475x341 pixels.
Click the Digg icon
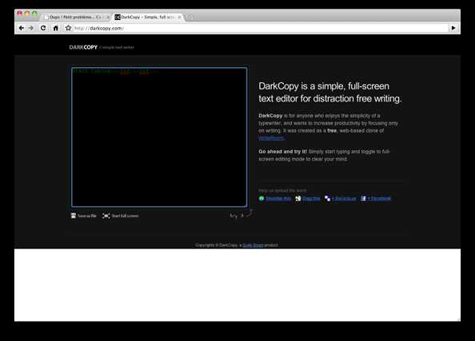[298, 199]
